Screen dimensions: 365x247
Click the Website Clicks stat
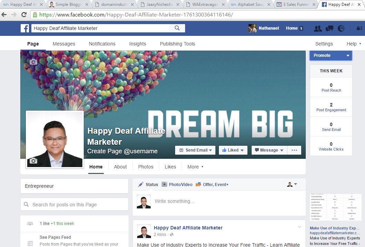point(331,146)
